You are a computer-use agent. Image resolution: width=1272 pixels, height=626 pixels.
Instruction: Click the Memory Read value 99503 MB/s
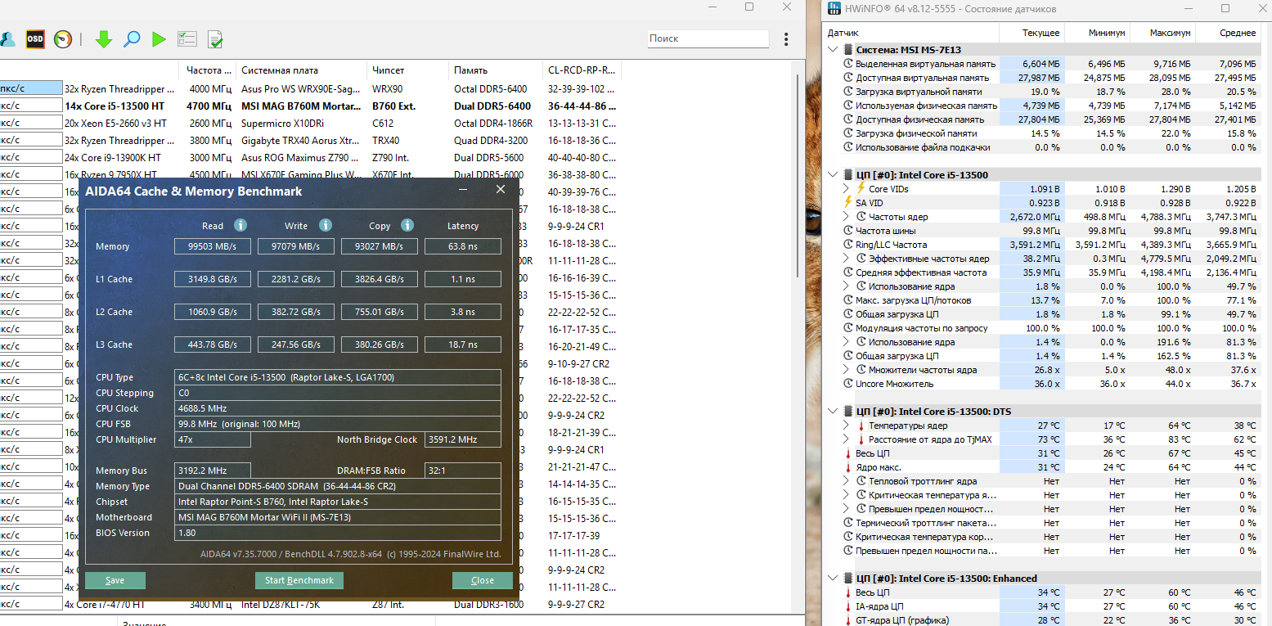point(213,246)
